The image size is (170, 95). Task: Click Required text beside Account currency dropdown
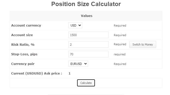120,26
